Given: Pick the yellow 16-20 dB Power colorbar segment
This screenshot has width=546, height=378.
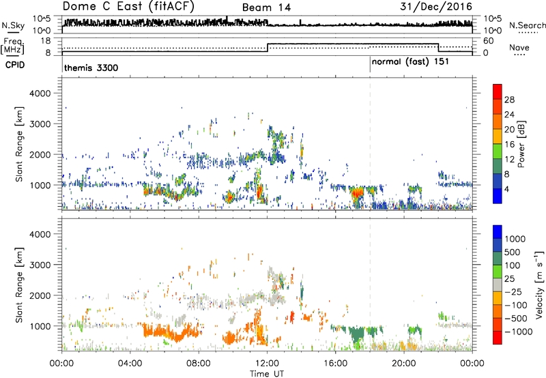Looking at the screenshot, I should [498, 136].
